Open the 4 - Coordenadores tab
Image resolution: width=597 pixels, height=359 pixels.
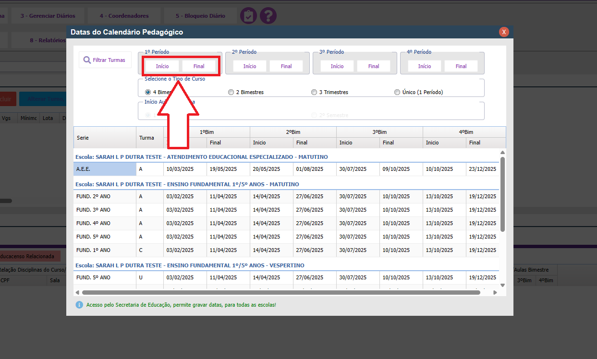124,16
